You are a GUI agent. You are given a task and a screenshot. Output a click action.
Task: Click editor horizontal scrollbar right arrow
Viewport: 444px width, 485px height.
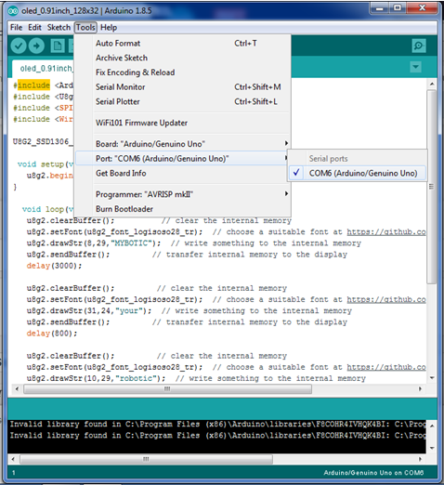420,389
